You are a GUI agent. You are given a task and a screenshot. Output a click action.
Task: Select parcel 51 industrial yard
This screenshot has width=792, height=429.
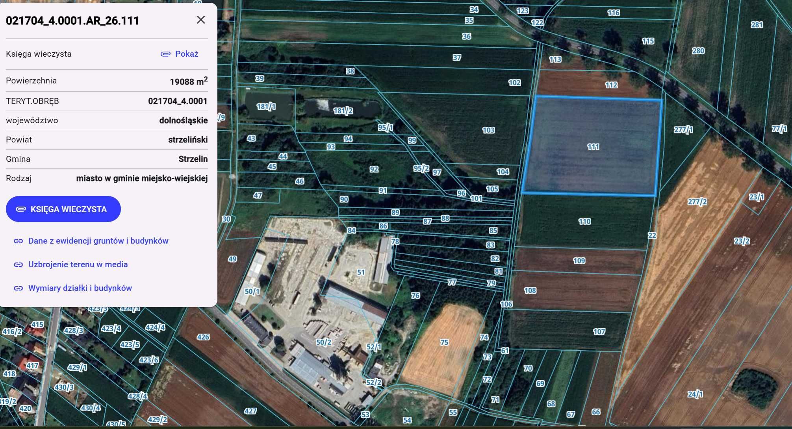pyautogui.click(x=361, y=272)
